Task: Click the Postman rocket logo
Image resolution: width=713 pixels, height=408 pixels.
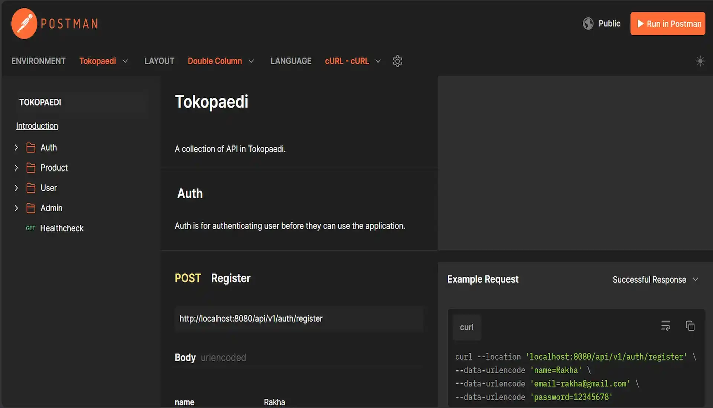Action: click(24, 23)
